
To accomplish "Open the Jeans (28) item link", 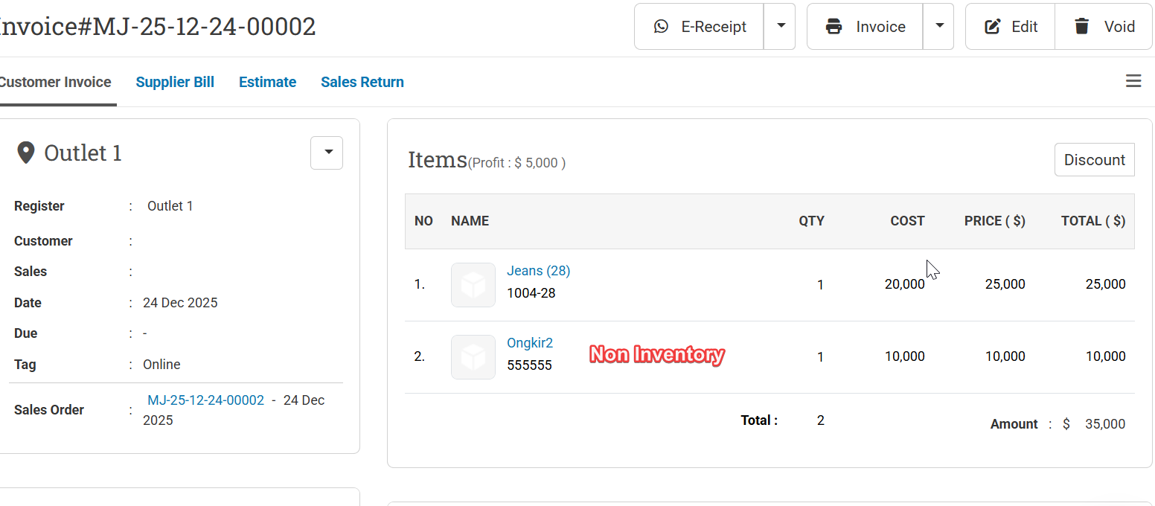I will (x=538, y=271).
